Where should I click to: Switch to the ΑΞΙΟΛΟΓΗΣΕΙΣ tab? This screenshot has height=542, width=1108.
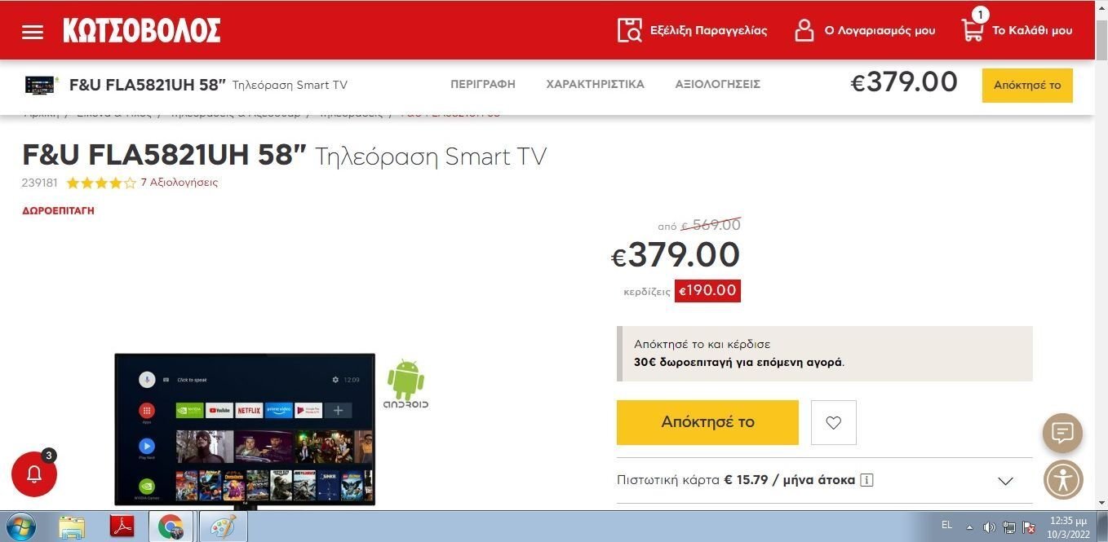point(718,84)
